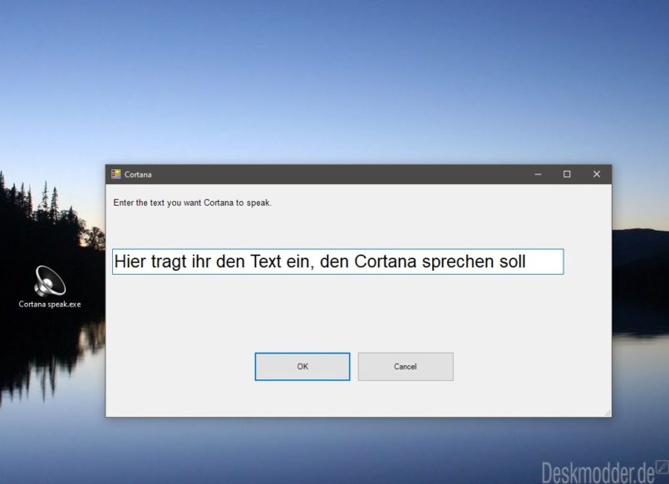Close the Cortana dialog window
The height and width of the screenshot is (484, 669).
[596, 174]
